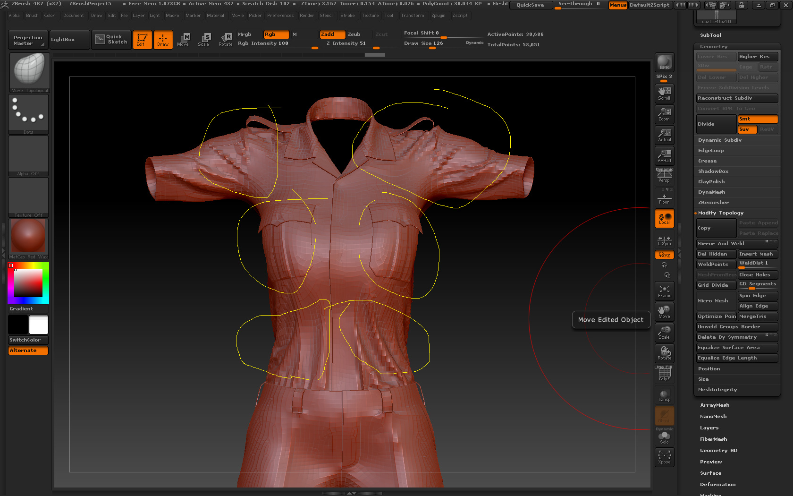
Task: Open the Document menu
Action: (x=74, y=16)
